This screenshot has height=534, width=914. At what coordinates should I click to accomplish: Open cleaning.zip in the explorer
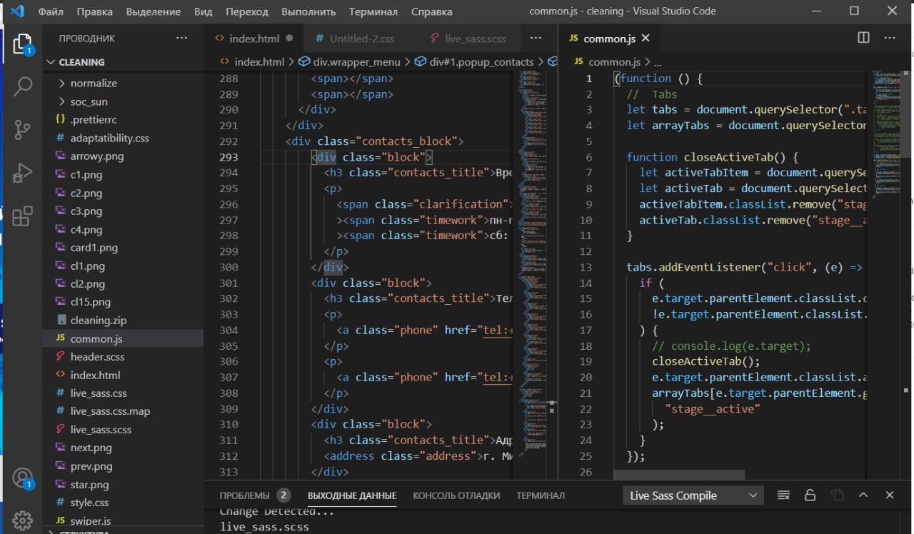(x=123, y=320)
